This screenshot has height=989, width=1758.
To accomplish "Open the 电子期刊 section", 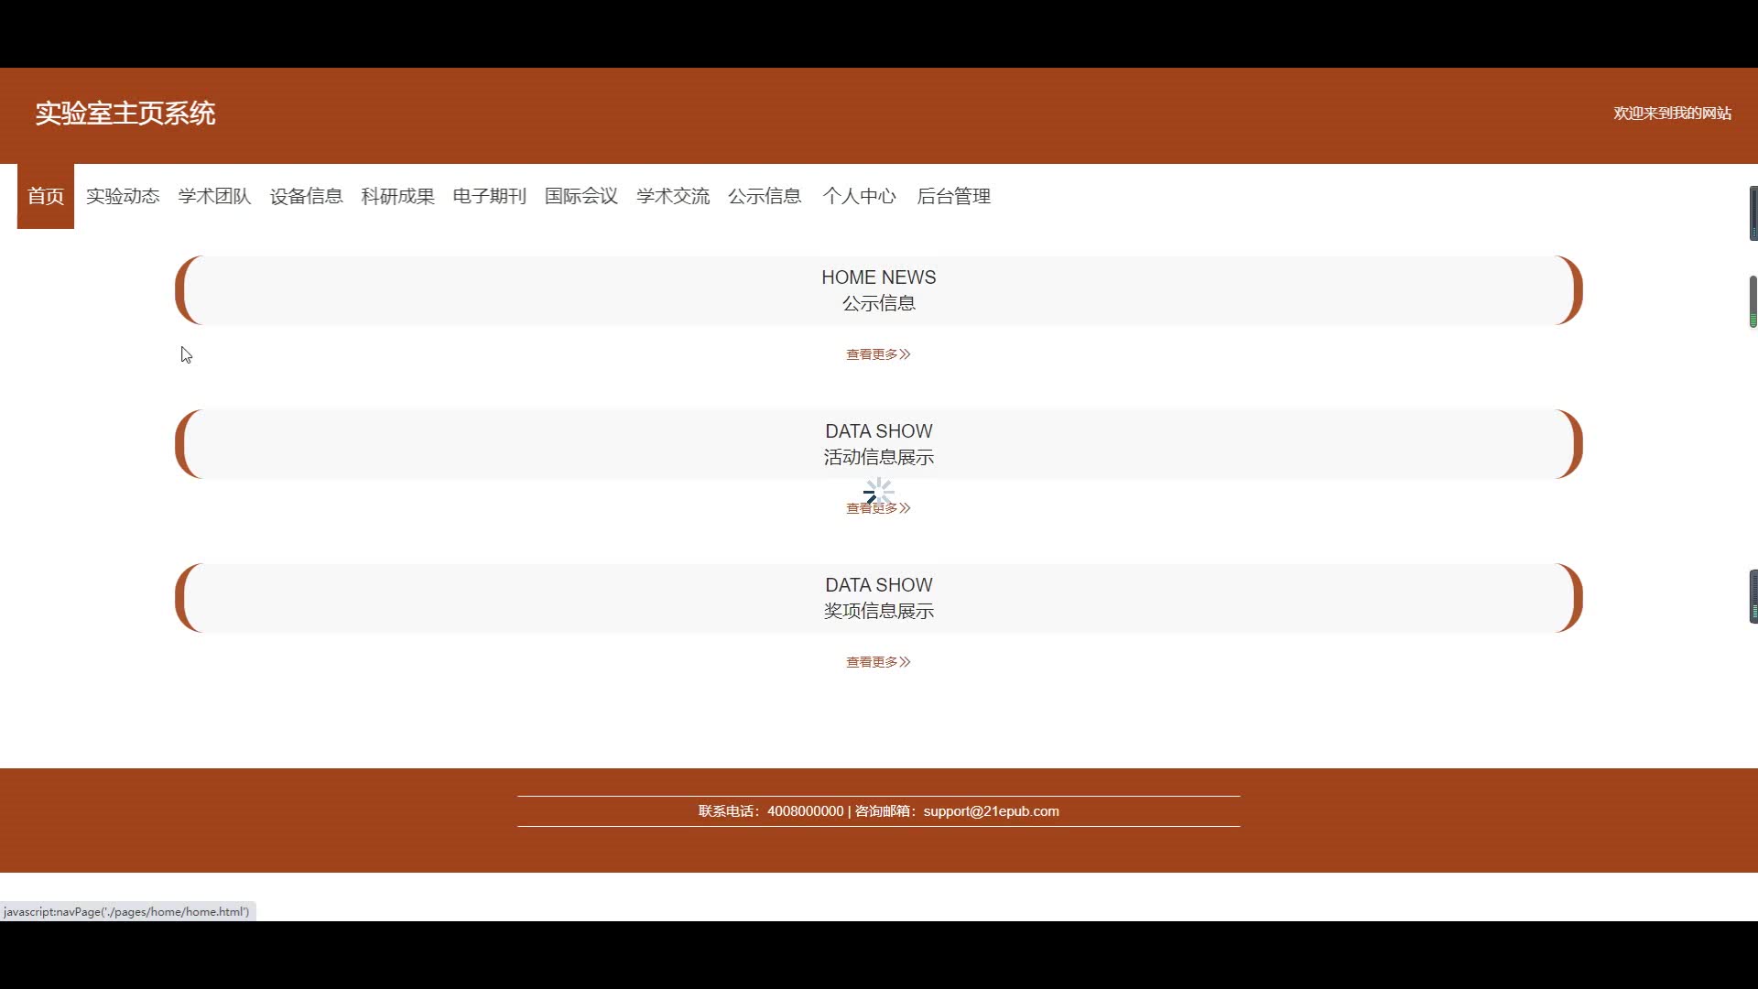I will 489,196.
